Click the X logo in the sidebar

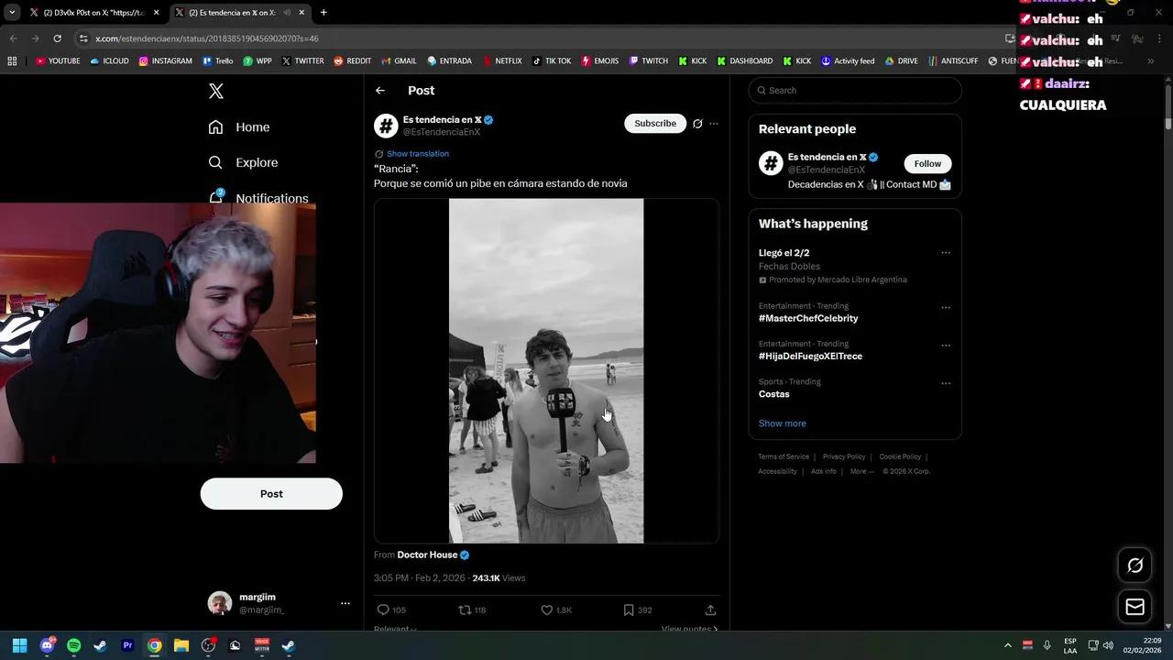[x=216, y=91]
